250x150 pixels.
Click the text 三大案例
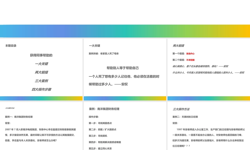[x=41, y=81]
